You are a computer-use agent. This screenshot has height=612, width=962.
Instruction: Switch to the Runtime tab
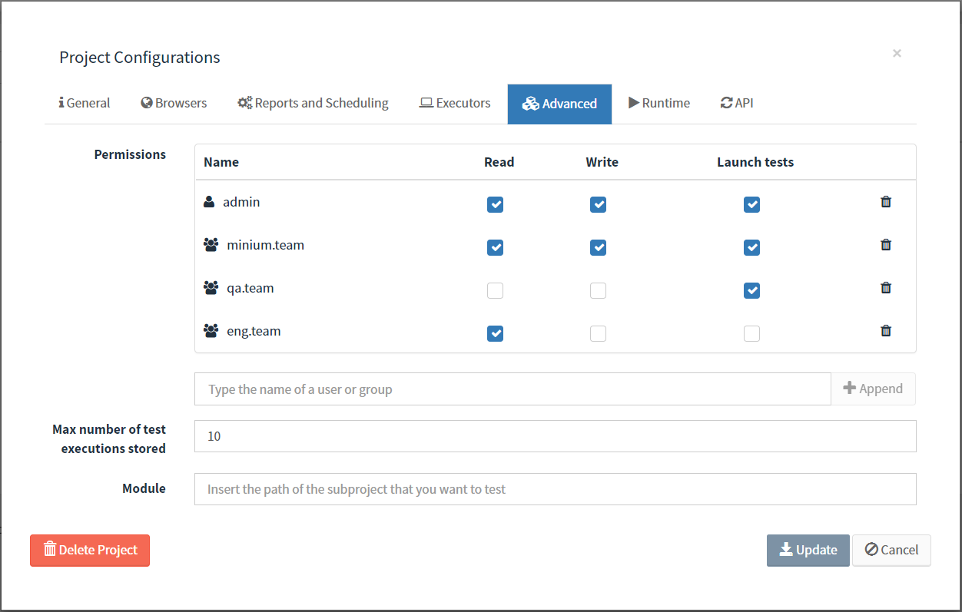tap(659, 103)
